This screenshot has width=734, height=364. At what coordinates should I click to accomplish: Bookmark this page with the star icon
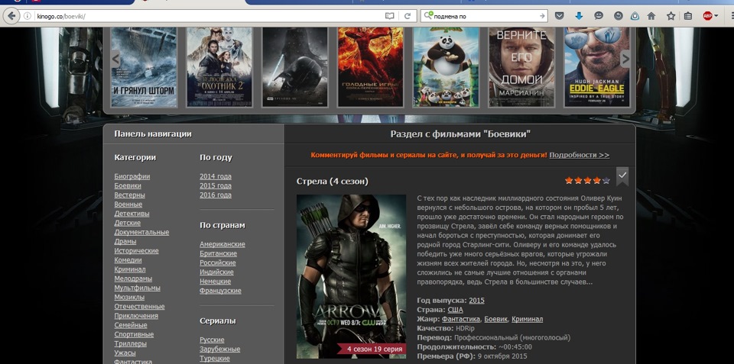point(671,16)
